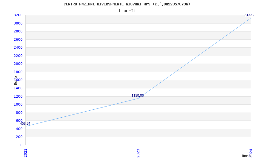Click the 400 y-axis value
Screen dimensions: 254x159
pos(19,129)
